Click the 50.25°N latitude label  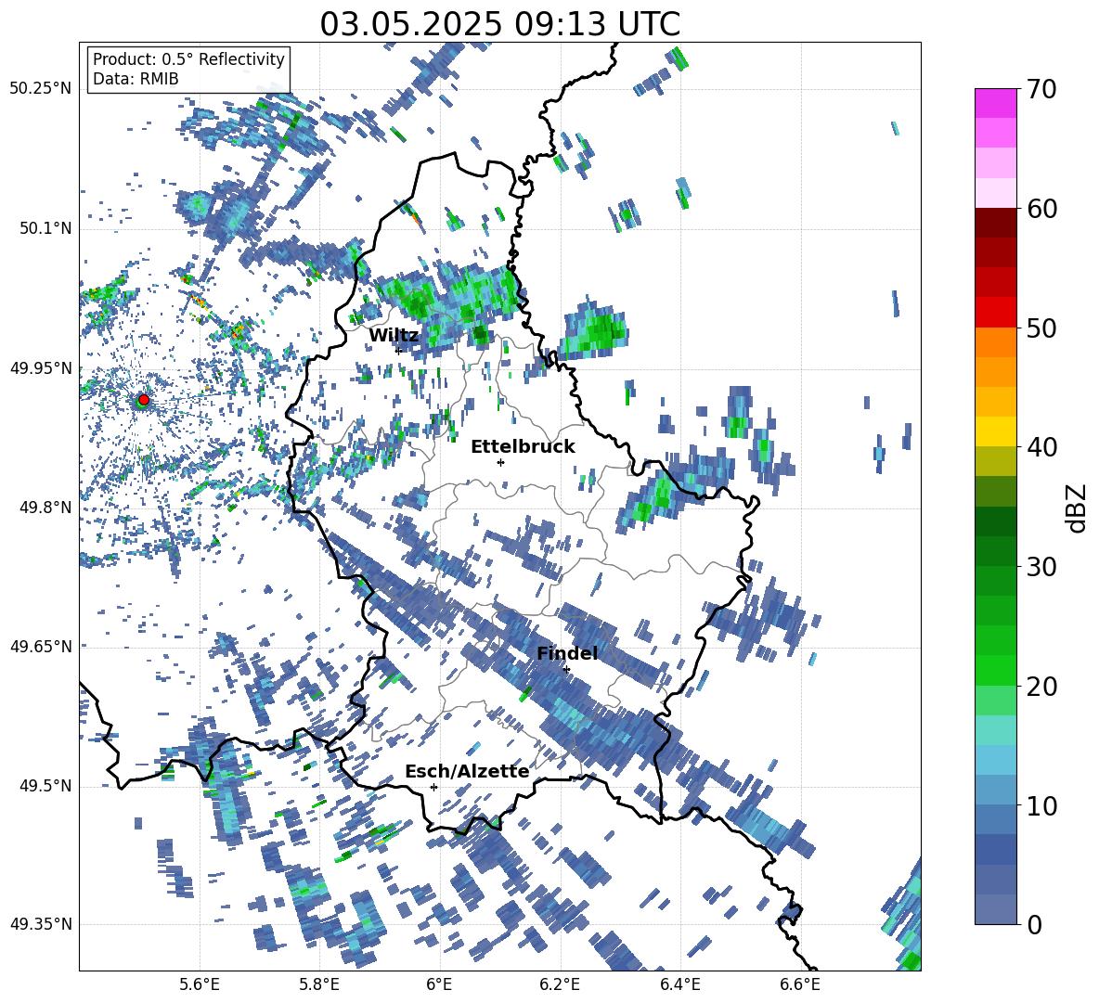point(41,89)
